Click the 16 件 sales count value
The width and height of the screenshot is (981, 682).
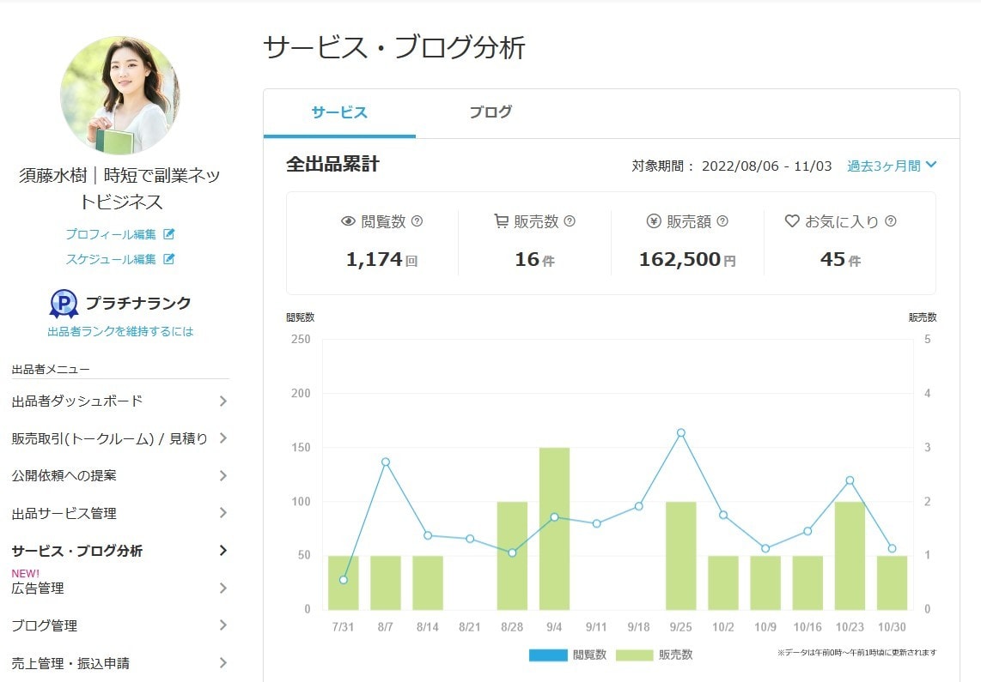tap(535, 259)
